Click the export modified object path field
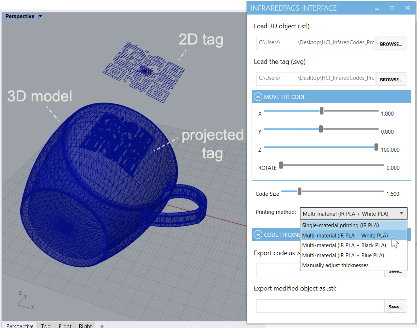The width and height of the screenshot is (419, 329). tap(320, 306)
